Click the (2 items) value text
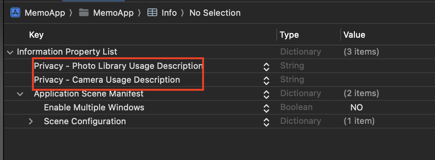Screen dimensions: 435x160 coord(361,93)
